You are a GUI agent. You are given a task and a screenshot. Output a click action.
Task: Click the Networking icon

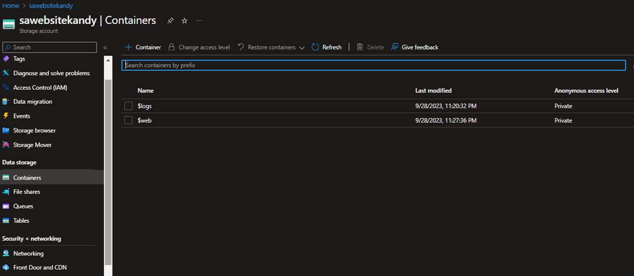(6, 253)
